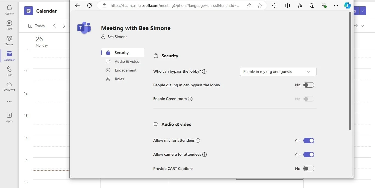
Task: Open Who can bypass the lobby dropdown
Action: pyautogui.click(x=278, y=72)
